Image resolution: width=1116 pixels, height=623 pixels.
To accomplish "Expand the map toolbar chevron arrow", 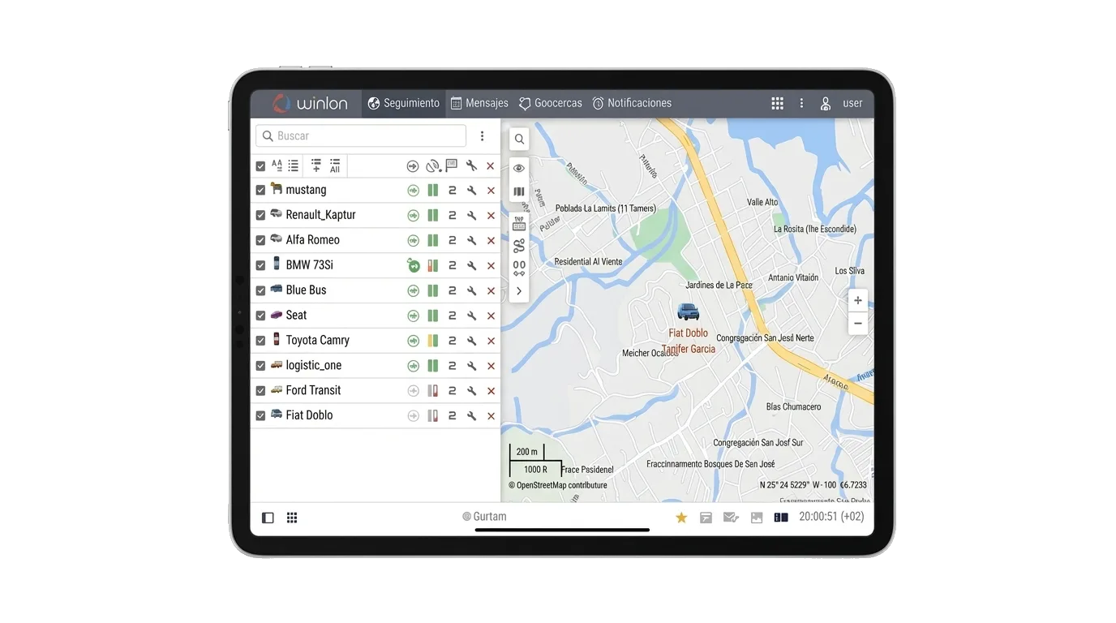I will (519, 291).
